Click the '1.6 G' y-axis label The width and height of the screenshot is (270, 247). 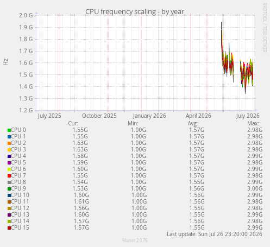pyautogui.click(x=26, y=63)
